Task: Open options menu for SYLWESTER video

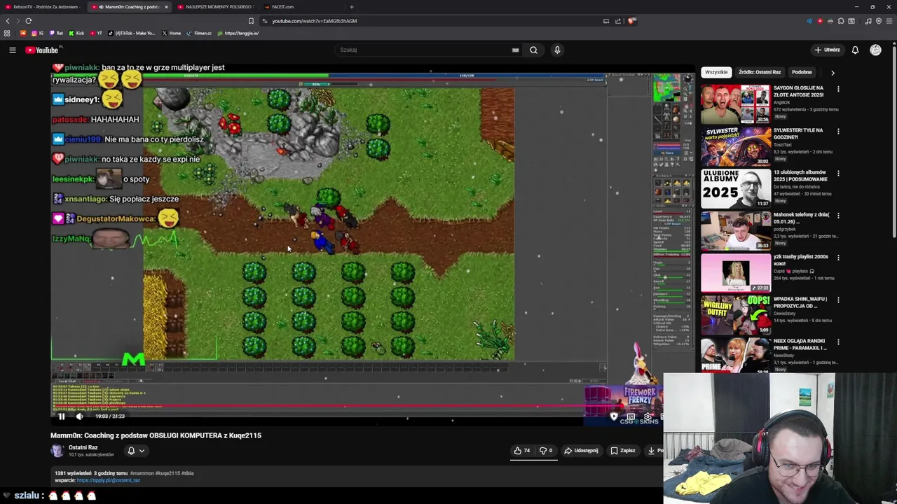Action: point(838,131)
